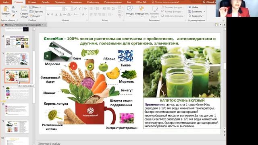
Task: Click the 'Что вы хотите сделать?' search box
Action: coord(166,2)
